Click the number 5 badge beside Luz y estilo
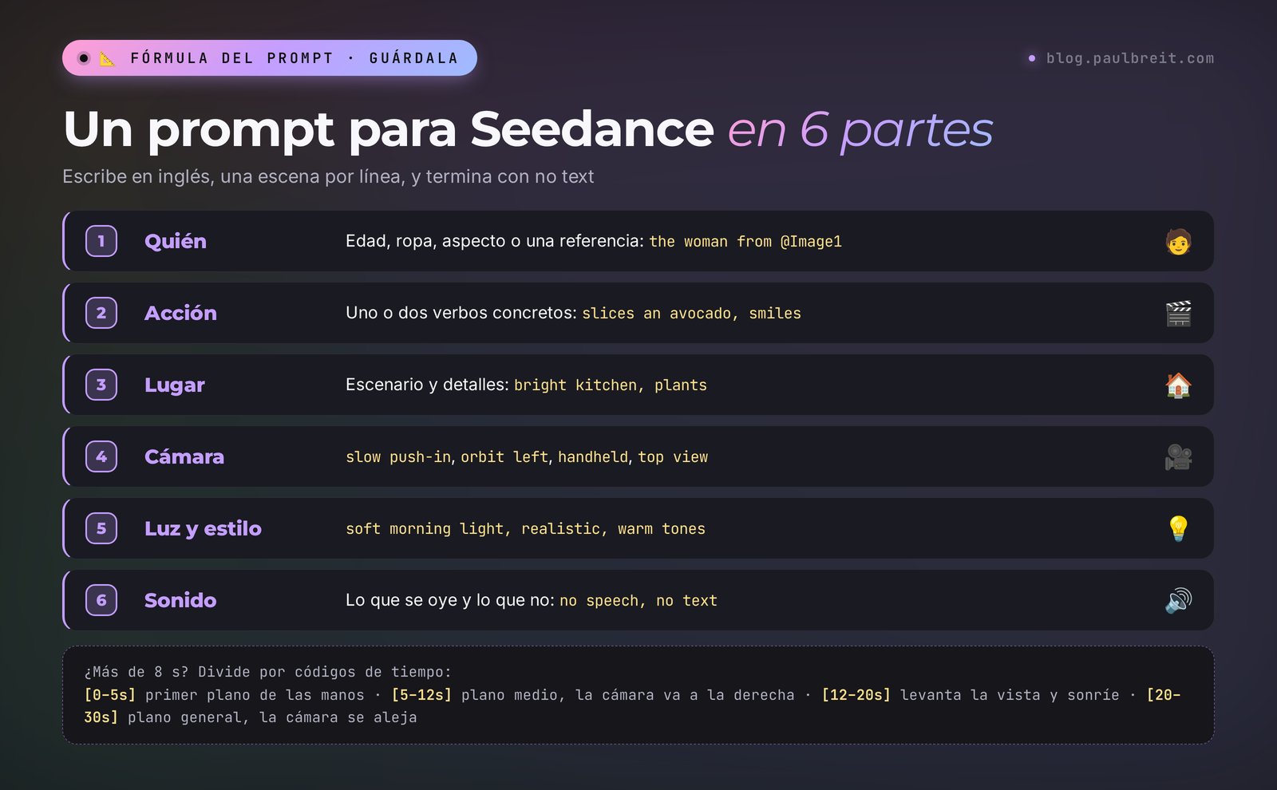Screen dimensions: 1277x790 (x=101, y=528)
